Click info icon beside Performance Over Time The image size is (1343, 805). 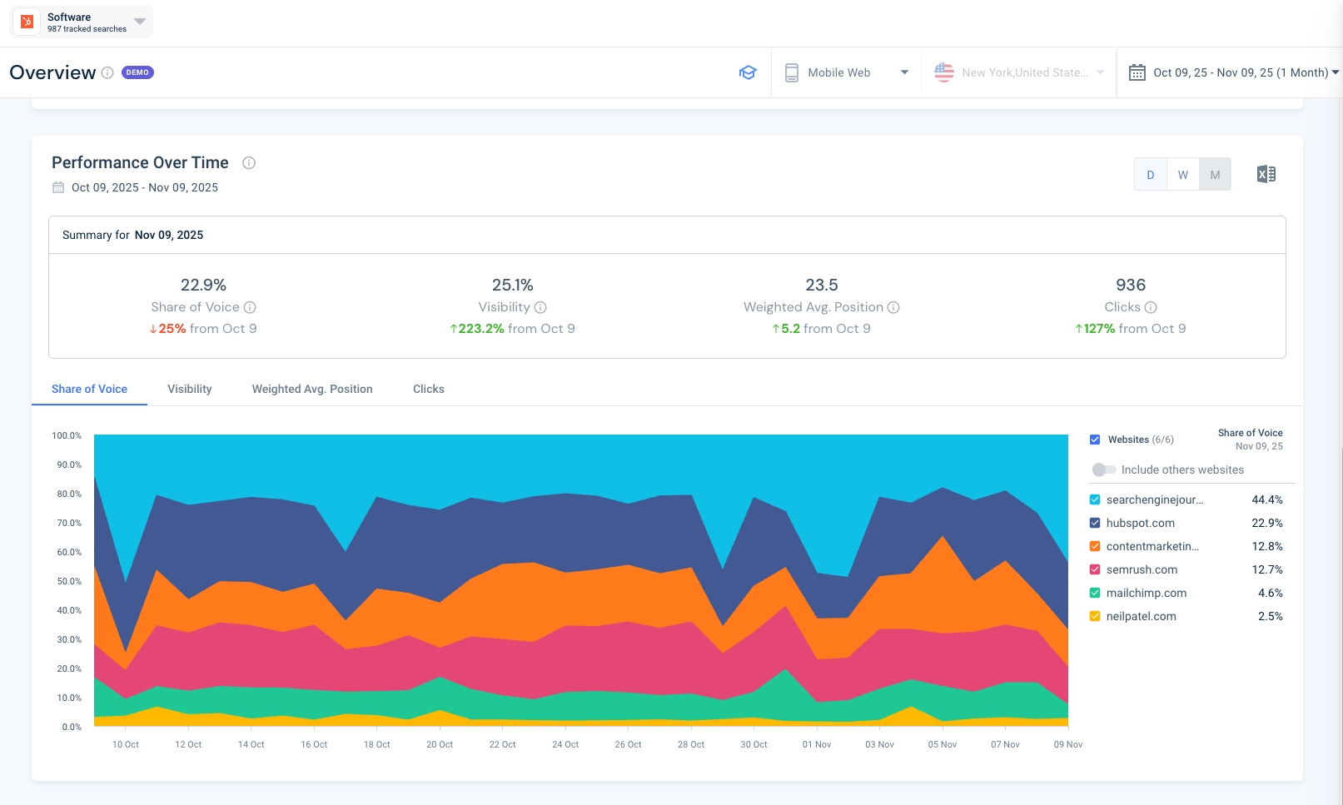[249, 163]
